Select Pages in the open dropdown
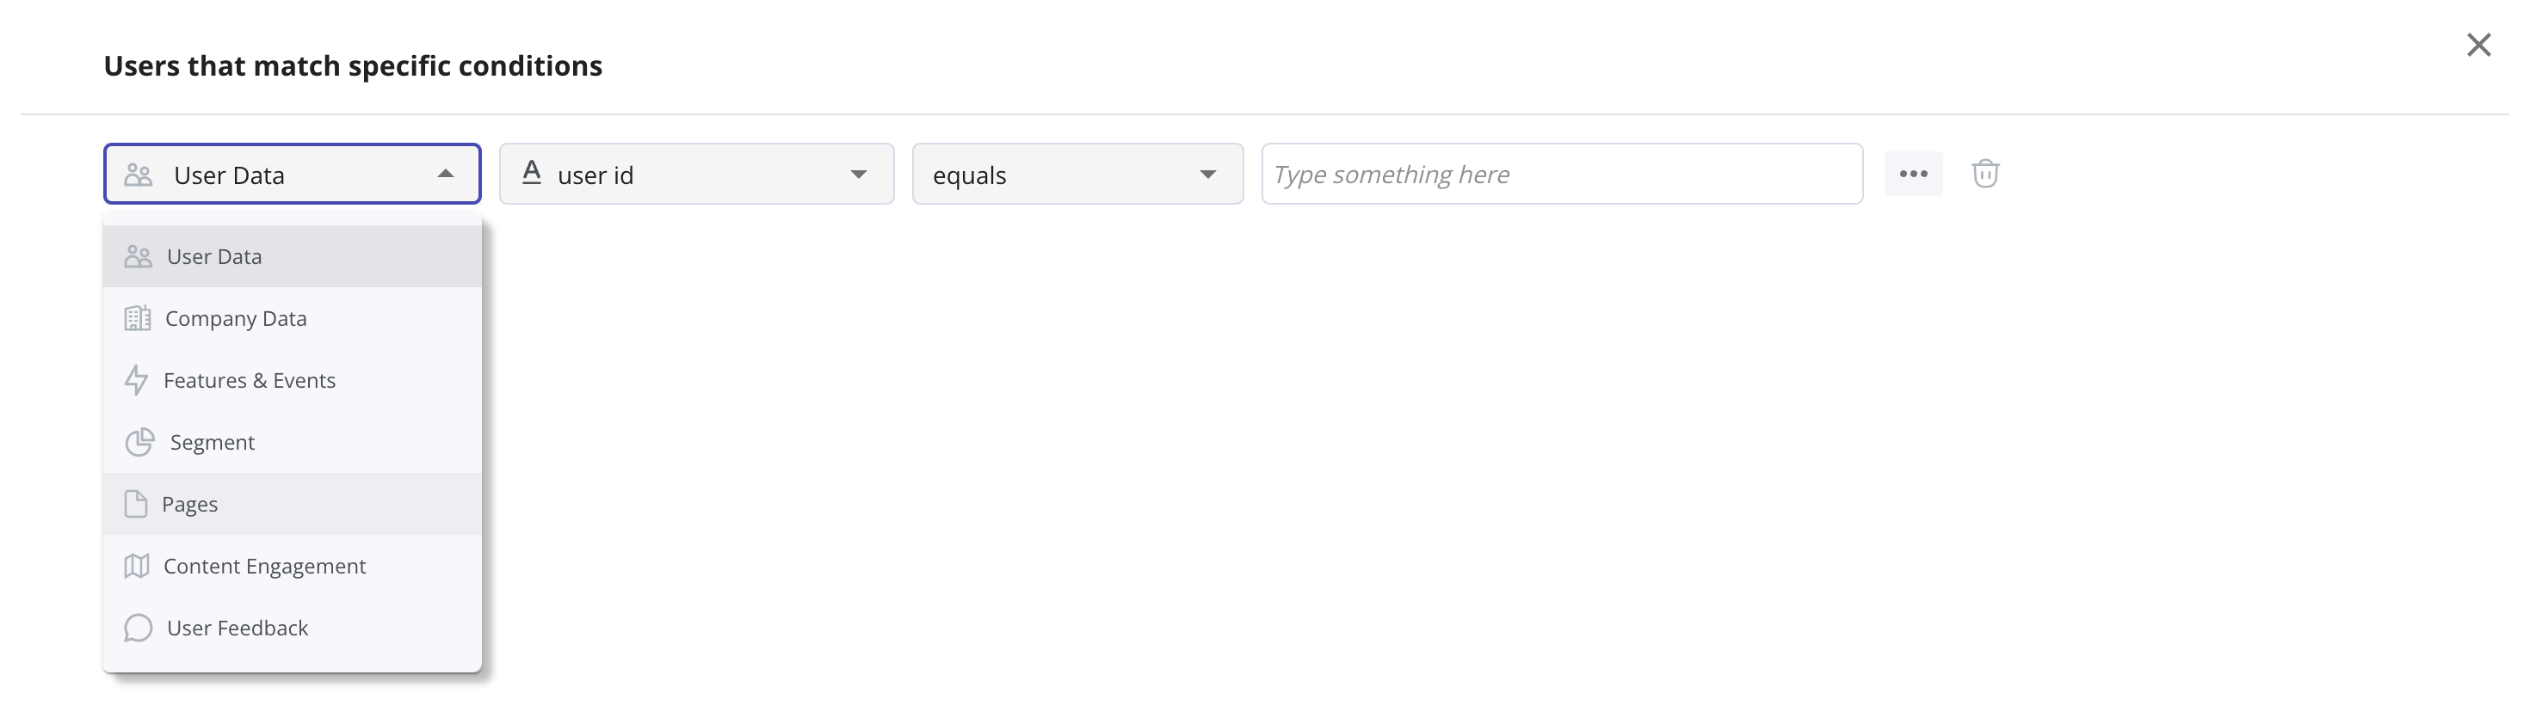Viewport: 2530px width, 724px height. tap(192, 503)
